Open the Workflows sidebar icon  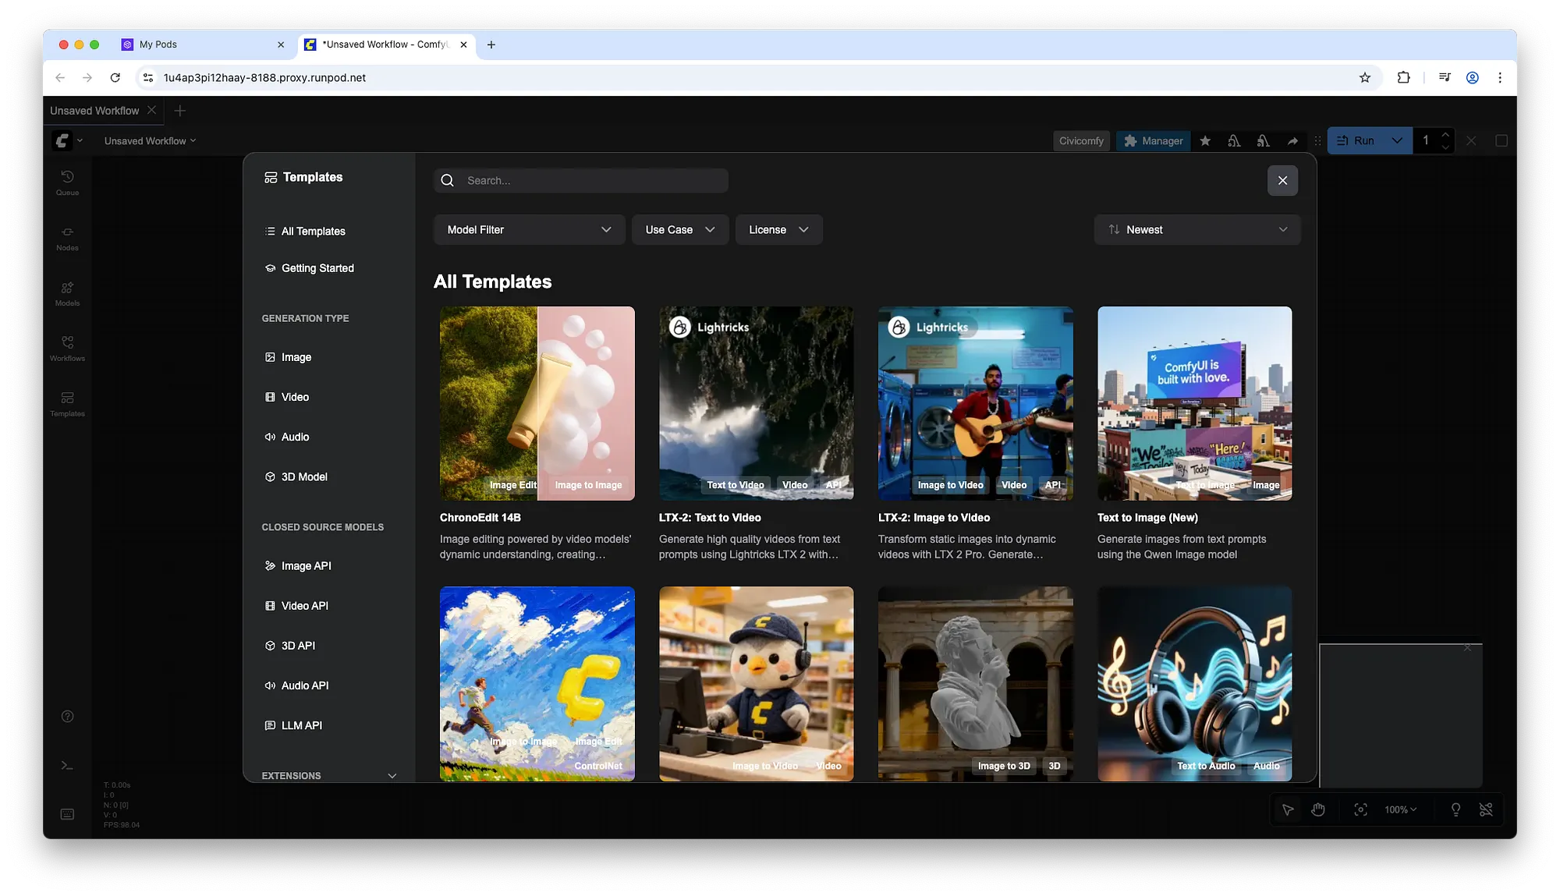click(67, 349)
